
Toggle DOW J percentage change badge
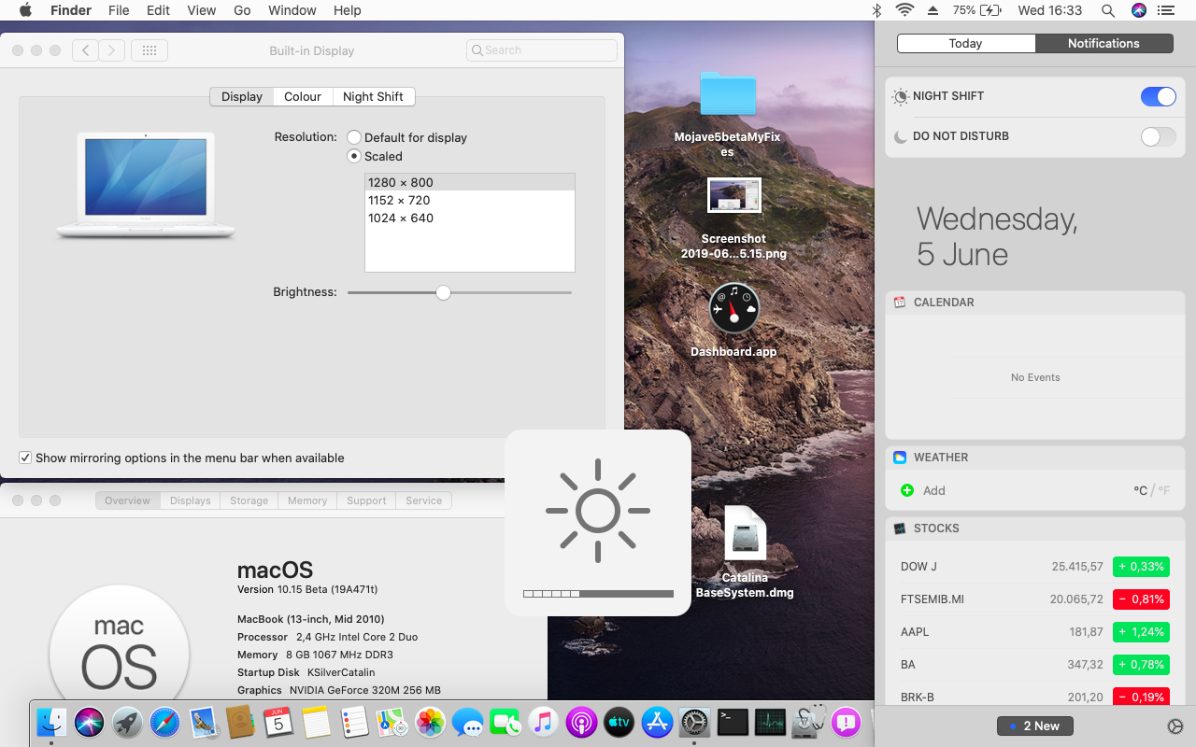(x=1141, y=567)
